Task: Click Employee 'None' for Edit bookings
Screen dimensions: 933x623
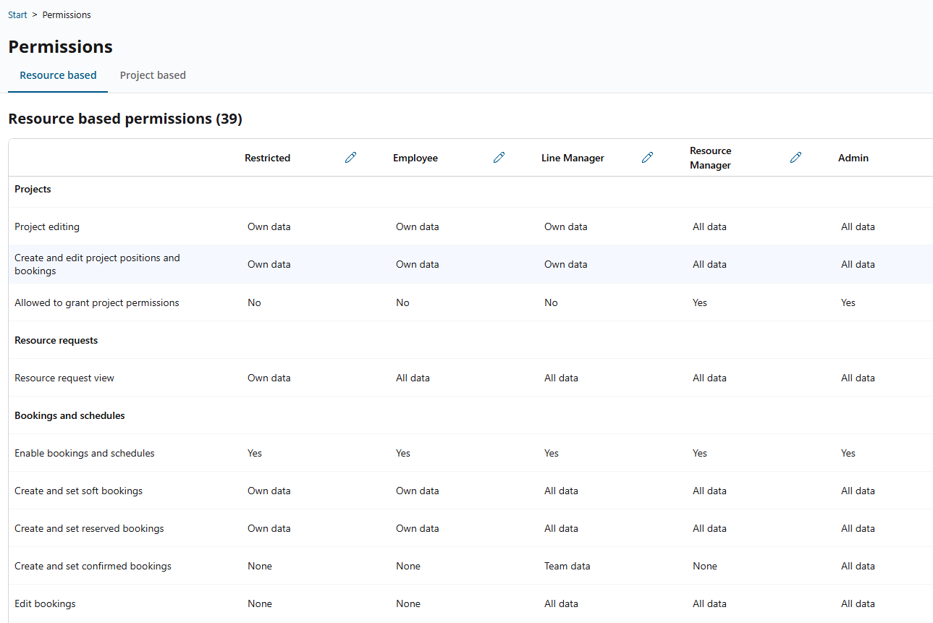Action: coord(408,603)
